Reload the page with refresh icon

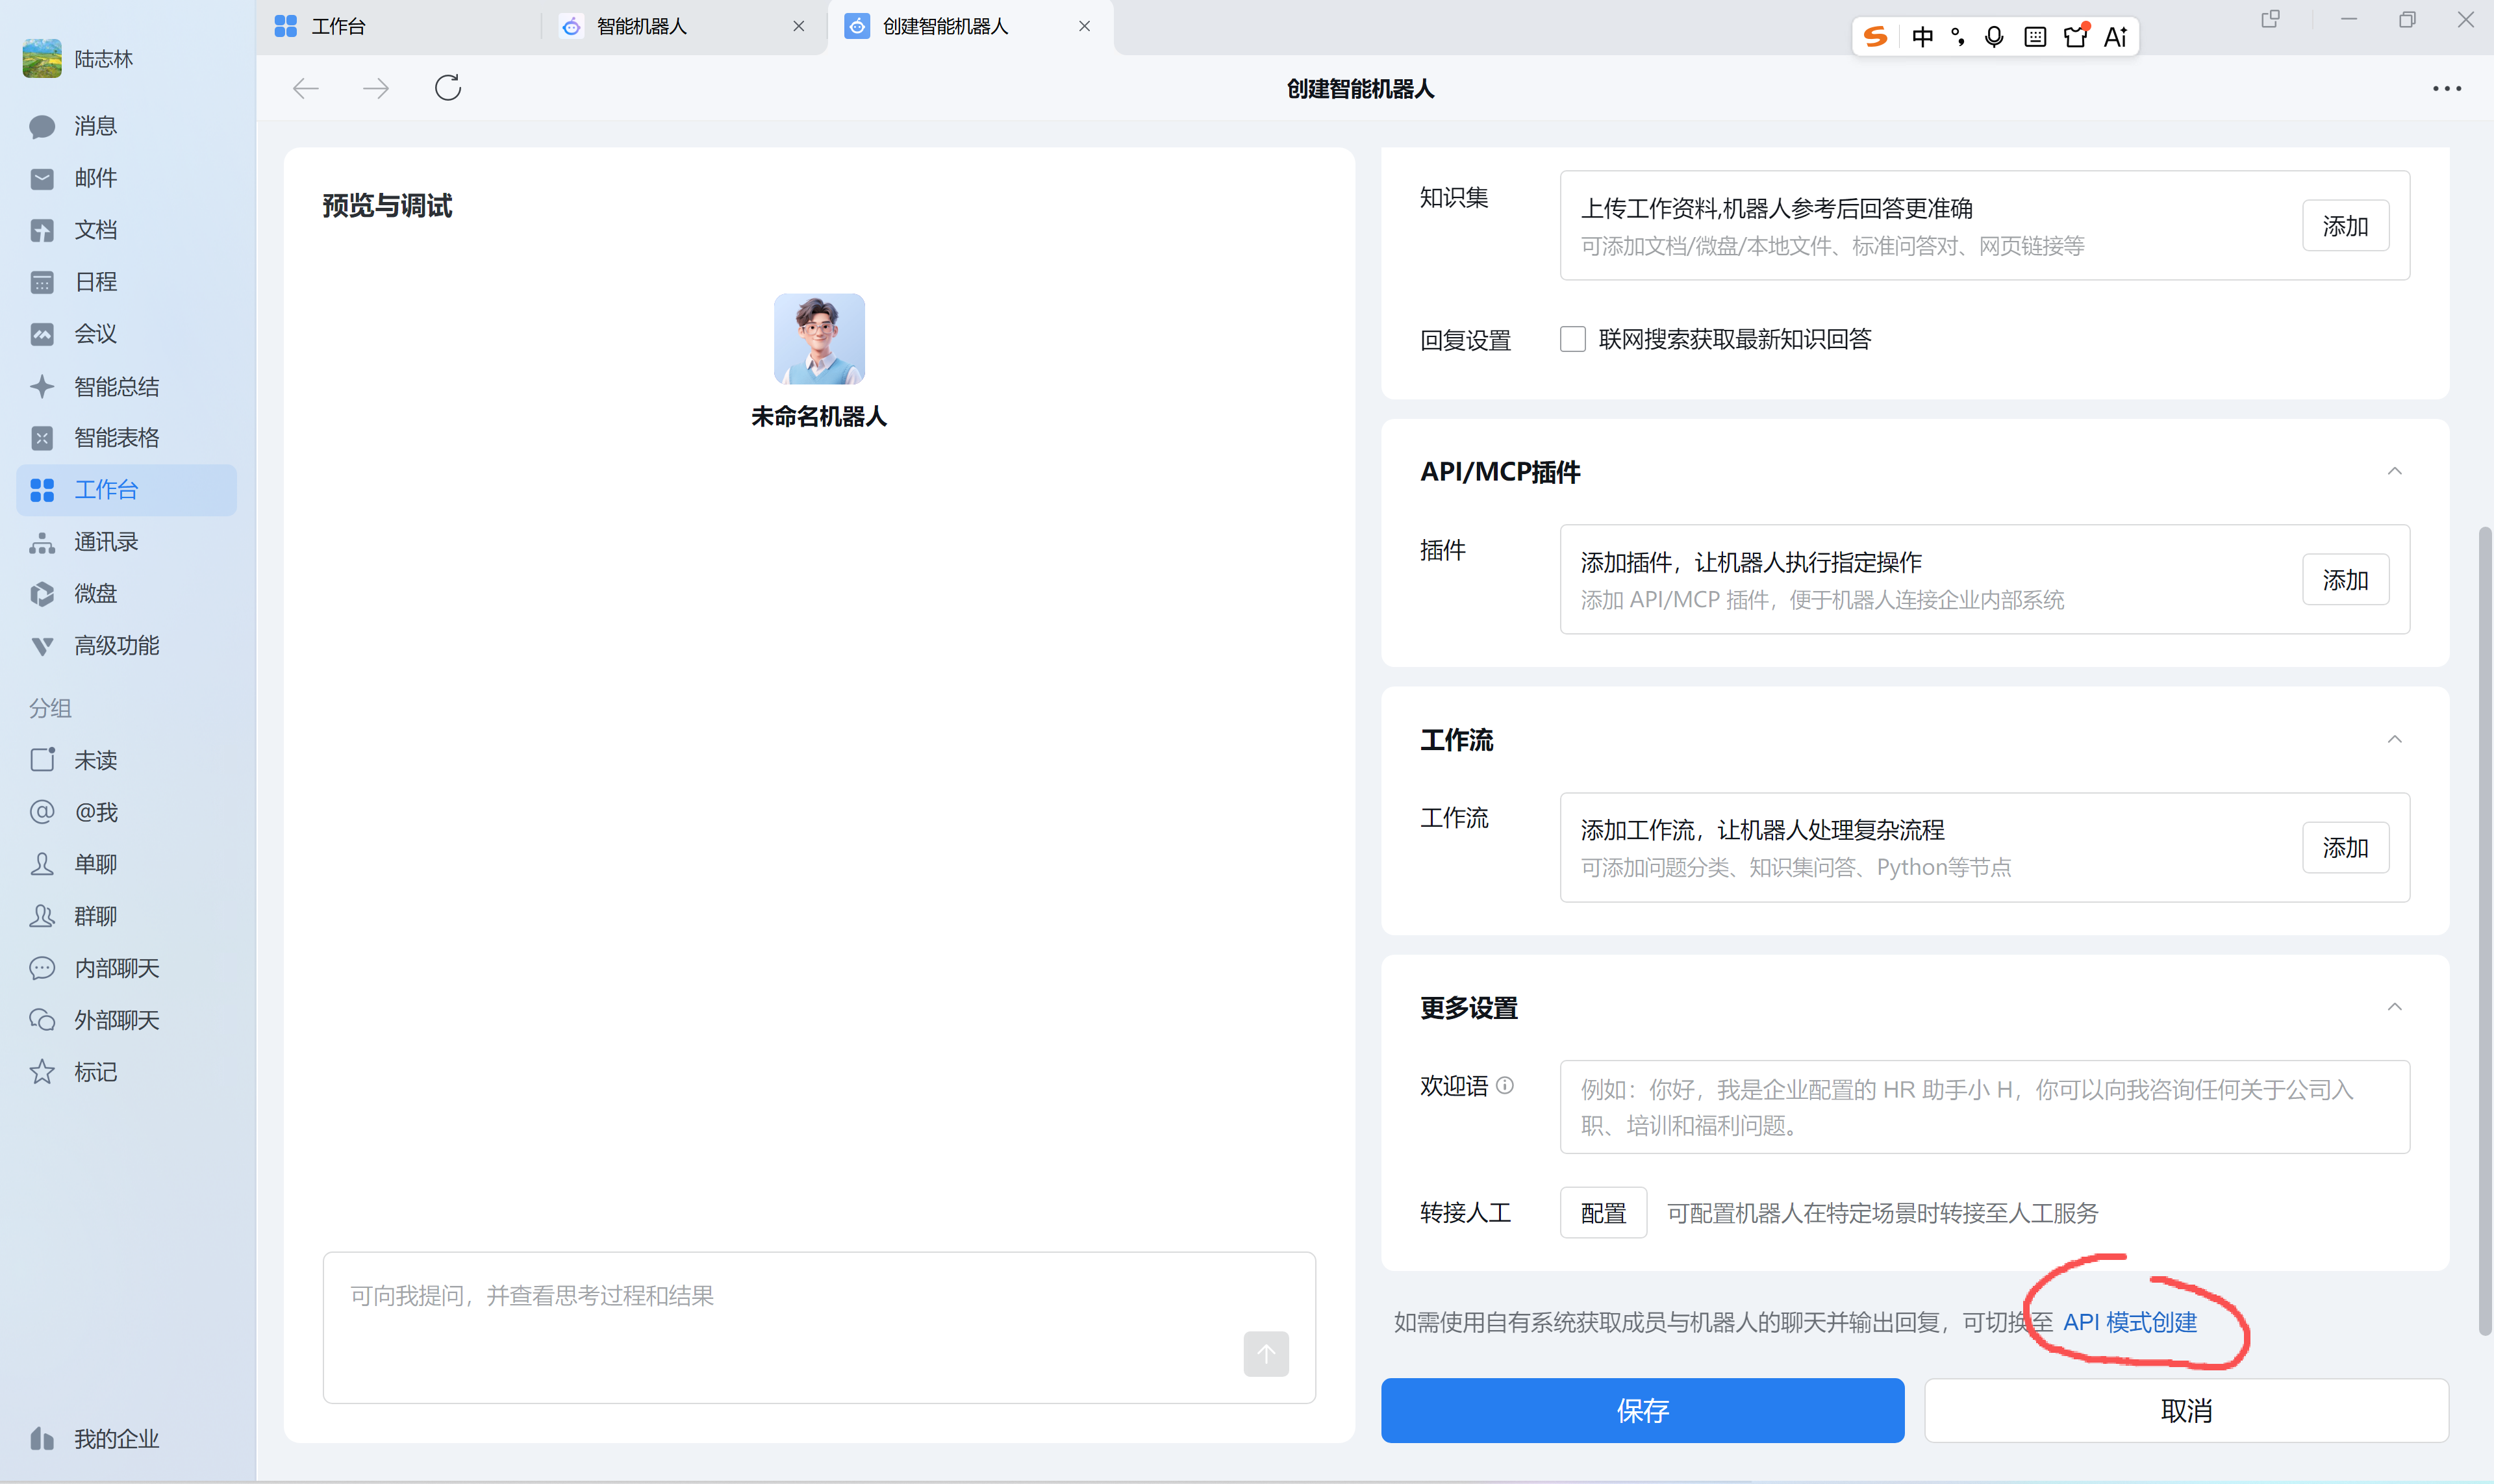pyautogui.click(x=448, y=88)
